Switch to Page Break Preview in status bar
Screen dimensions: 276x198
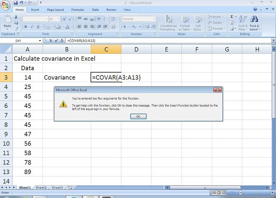click(x=224, y=193)
